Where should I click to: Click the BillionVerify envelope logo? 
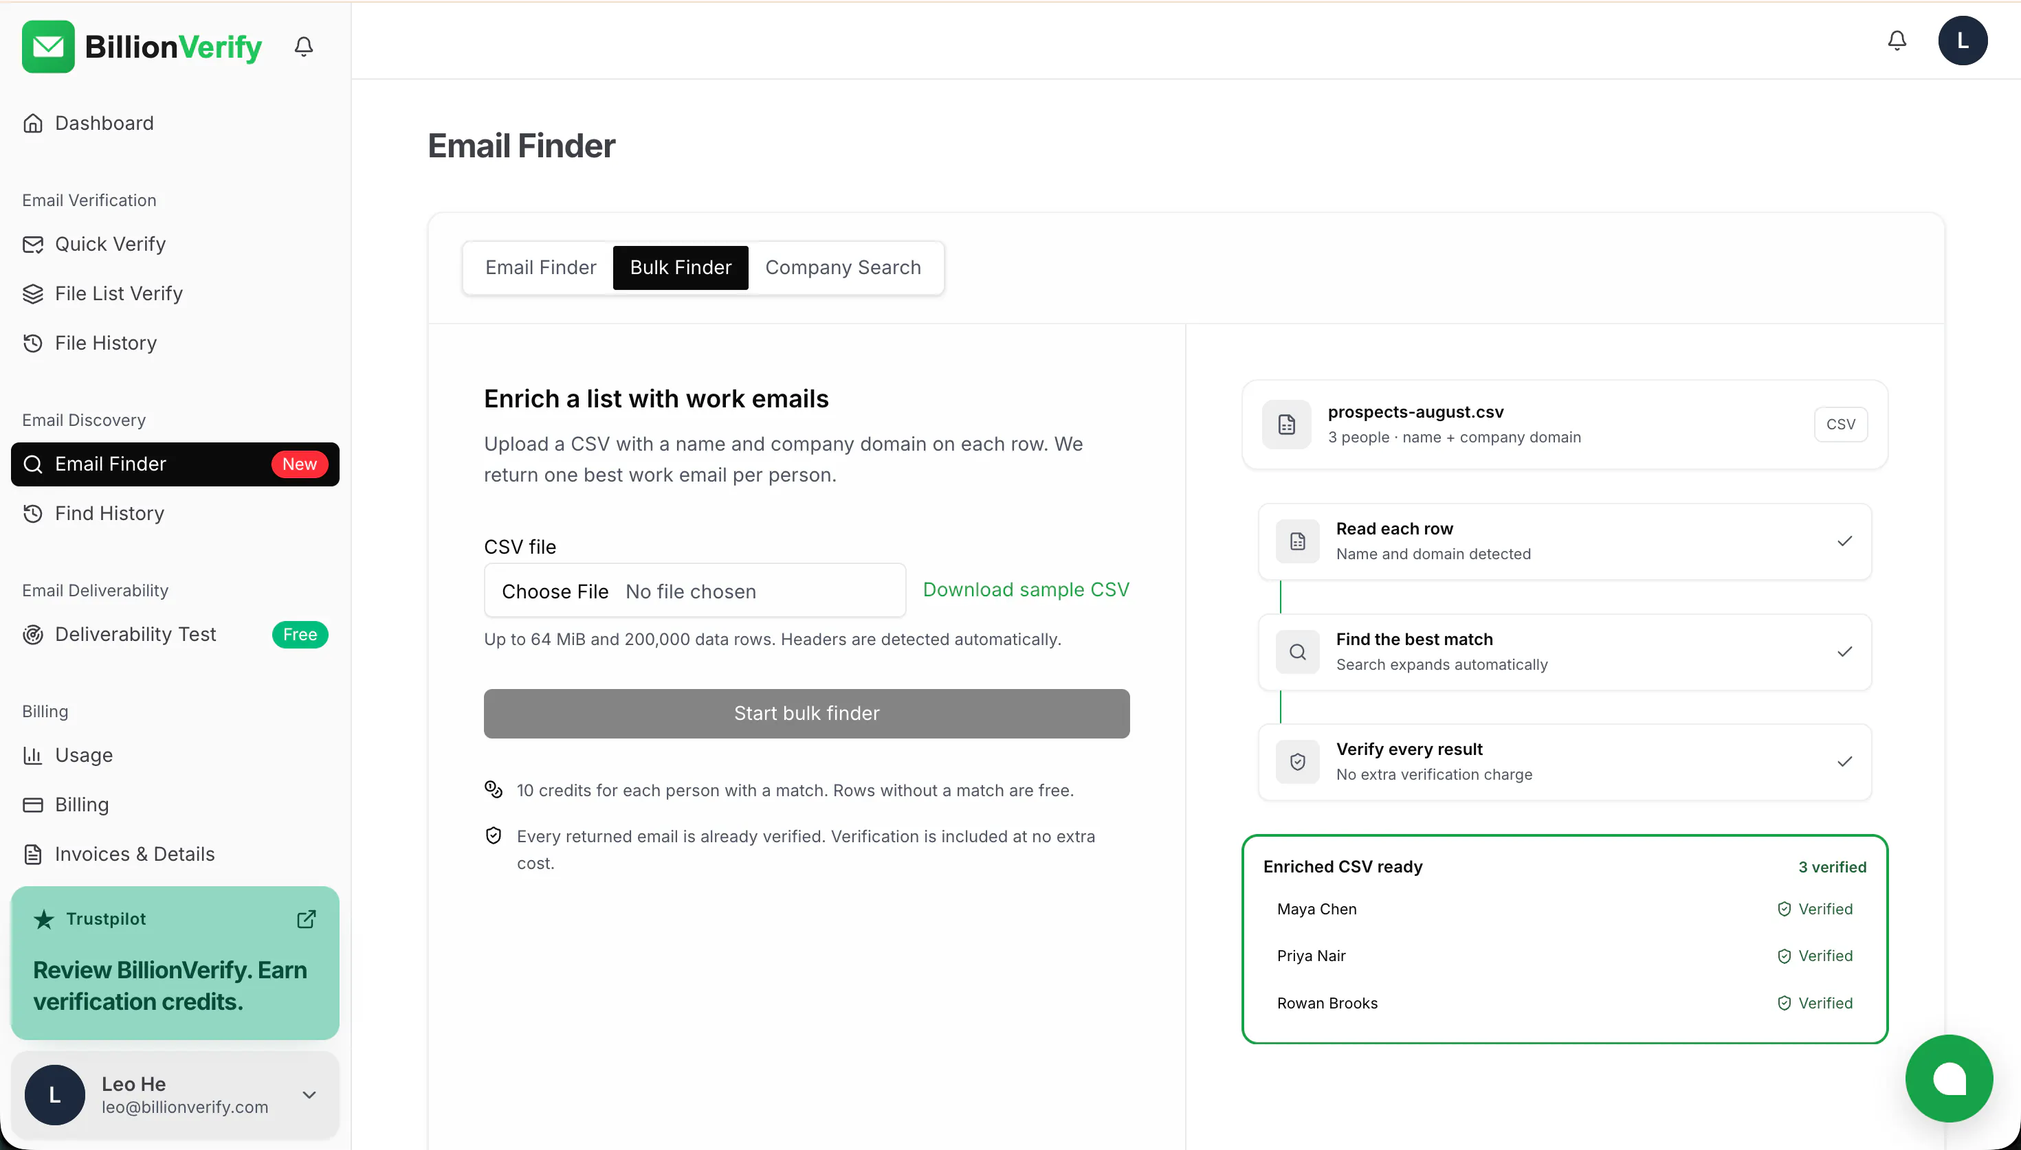[48, 47]
